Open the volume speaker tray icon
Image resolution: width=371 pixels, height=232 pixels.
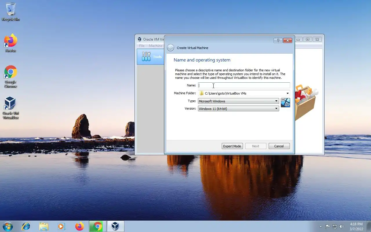(342, 226)
